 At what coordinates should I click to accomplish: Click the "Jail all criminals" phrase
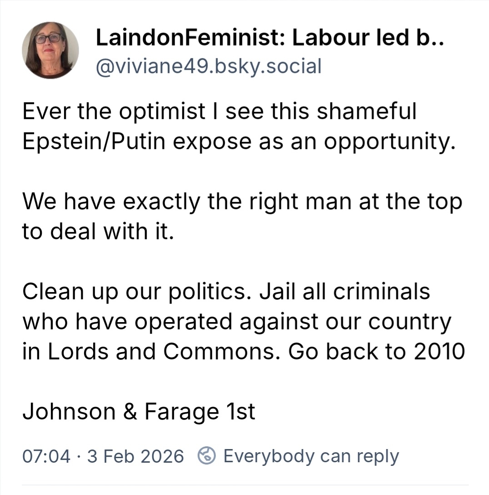click(344, 292)
